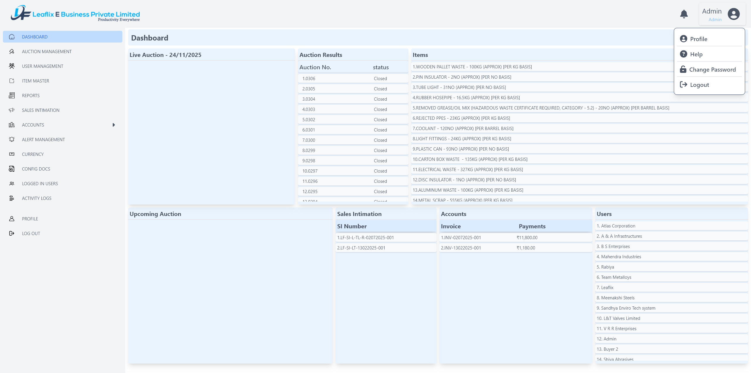Click invoice INV-02072025-001 in Accounts
The height and width of the screenshot is (373, 751).
tap(461, 238)
